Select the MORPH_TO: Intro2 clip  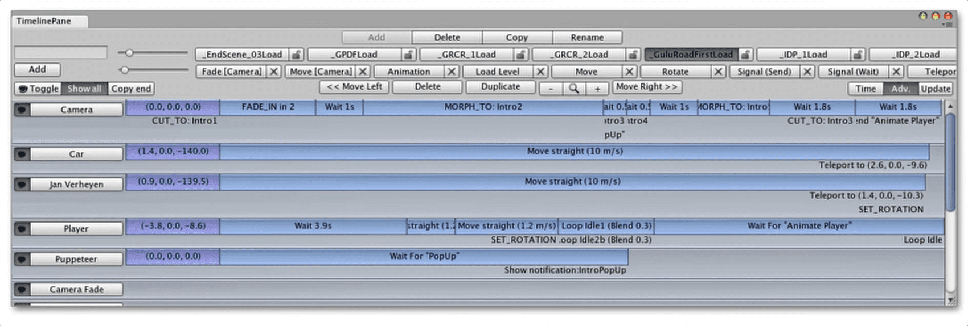point(483,107)
